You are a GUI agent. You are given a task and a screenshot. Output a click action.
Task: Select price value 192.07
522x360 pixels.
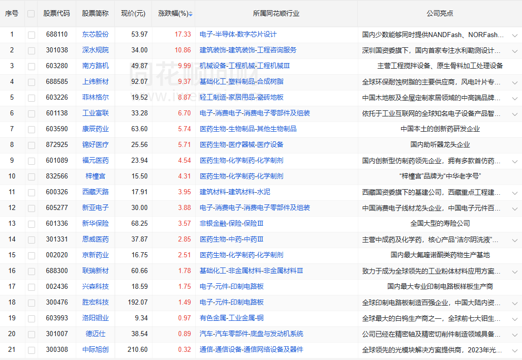[x=138, y=303]
